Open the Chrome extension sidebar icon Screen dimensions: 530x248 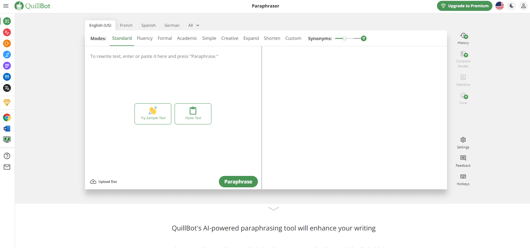pos(7,117)
